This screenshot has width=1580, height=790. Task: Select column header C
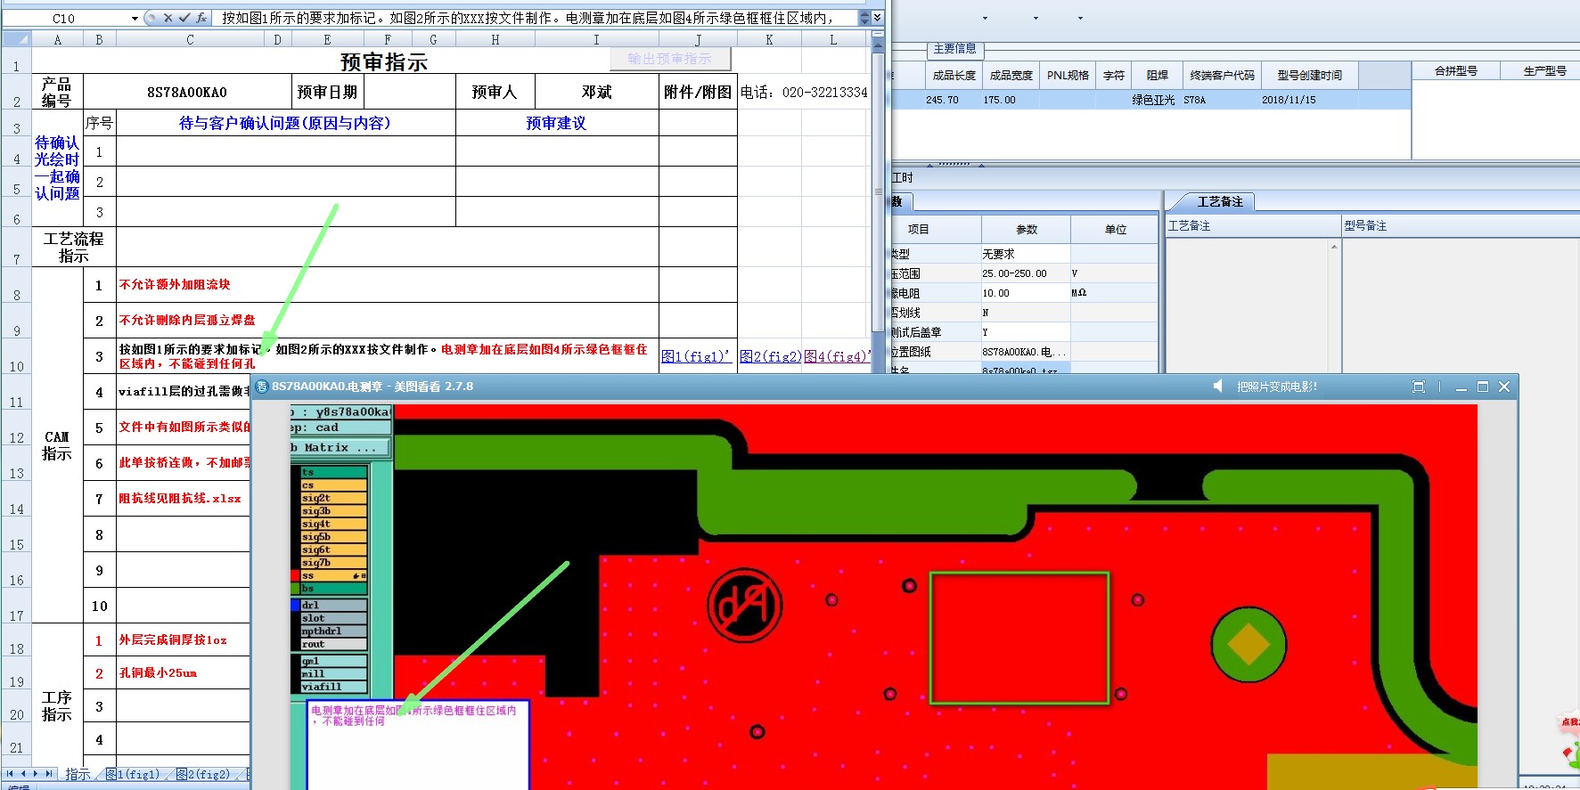pos(190,39)
